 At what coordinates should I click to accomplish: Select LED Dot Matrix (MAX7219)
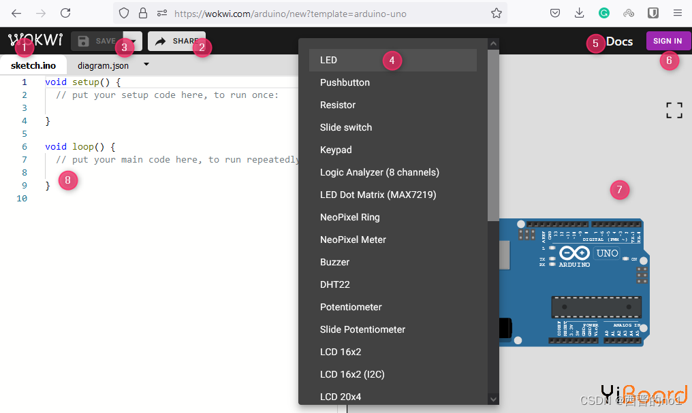pos(393,195)
